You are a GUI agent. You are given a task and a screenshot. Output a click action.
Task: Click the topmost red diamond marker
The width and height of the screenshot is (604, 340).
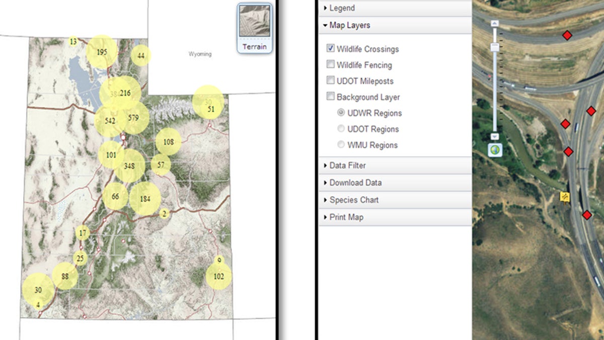[567, 35]
